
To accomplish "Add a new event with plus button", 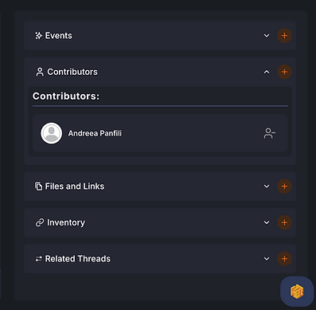I will 284,36.
